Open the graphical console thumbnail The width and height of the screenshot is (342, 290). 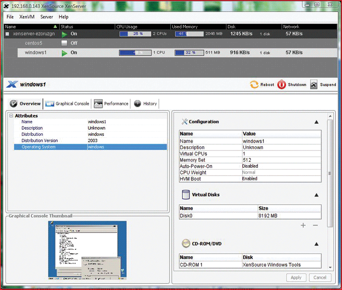(87, 251)
